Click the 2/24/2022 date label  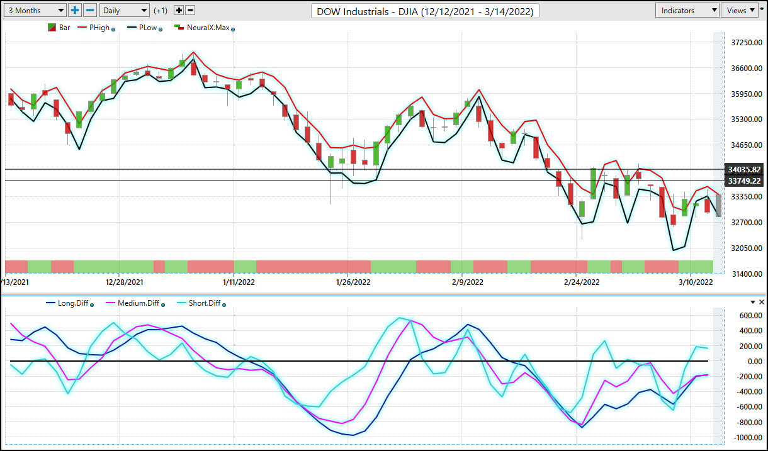pyautogui.click(x=582, y=282)
